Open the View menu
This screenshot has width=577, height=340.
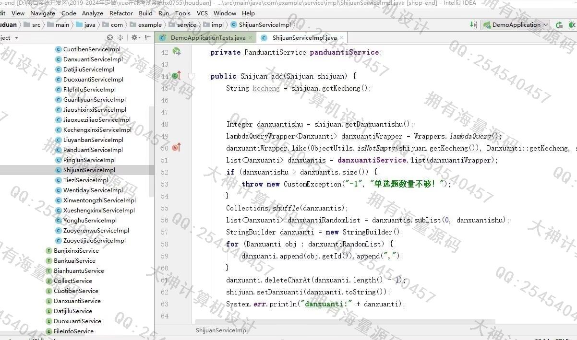[x=18, y=13]
